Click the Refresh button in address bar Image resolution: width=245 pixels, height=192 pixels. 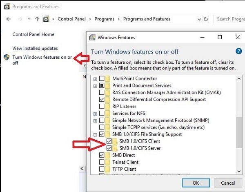206,19
